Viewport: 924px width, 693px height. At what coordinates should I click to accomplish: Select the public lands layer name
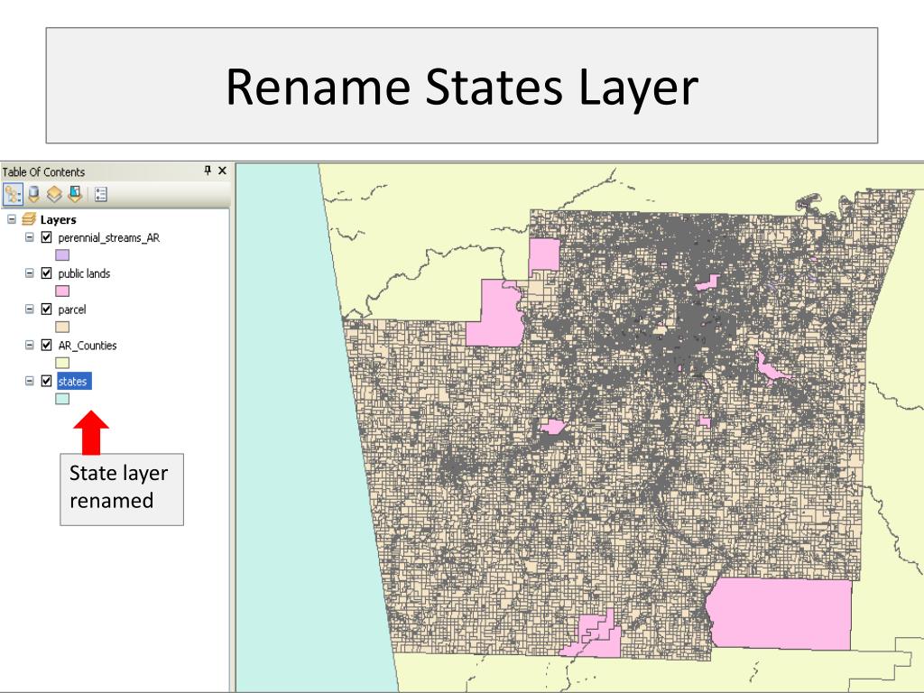tap(84, 273)
